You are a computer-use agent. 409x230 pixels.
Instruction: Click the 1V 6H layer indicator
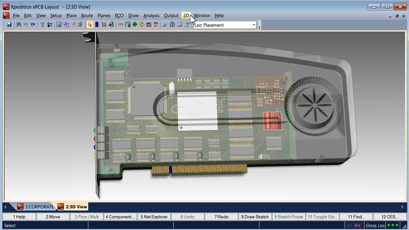pyautogui.click(x=353, y=225)
